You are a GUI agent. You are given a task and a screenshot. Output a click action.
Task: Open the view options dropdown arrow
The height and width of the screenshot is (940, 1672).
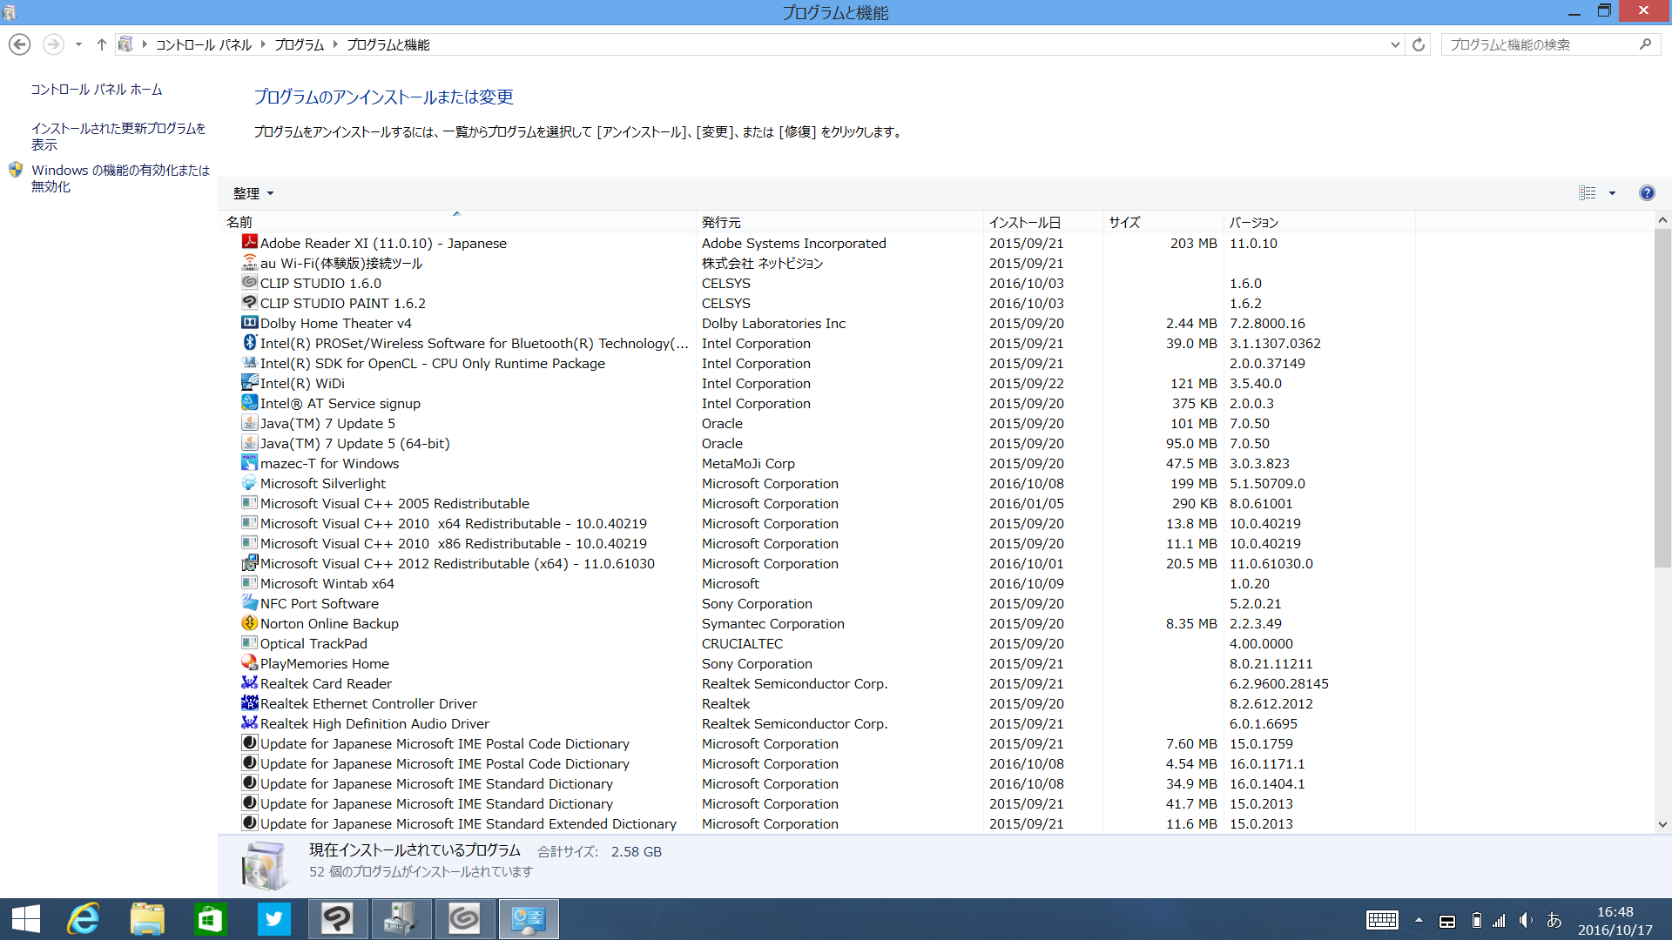click(1612, 193)
